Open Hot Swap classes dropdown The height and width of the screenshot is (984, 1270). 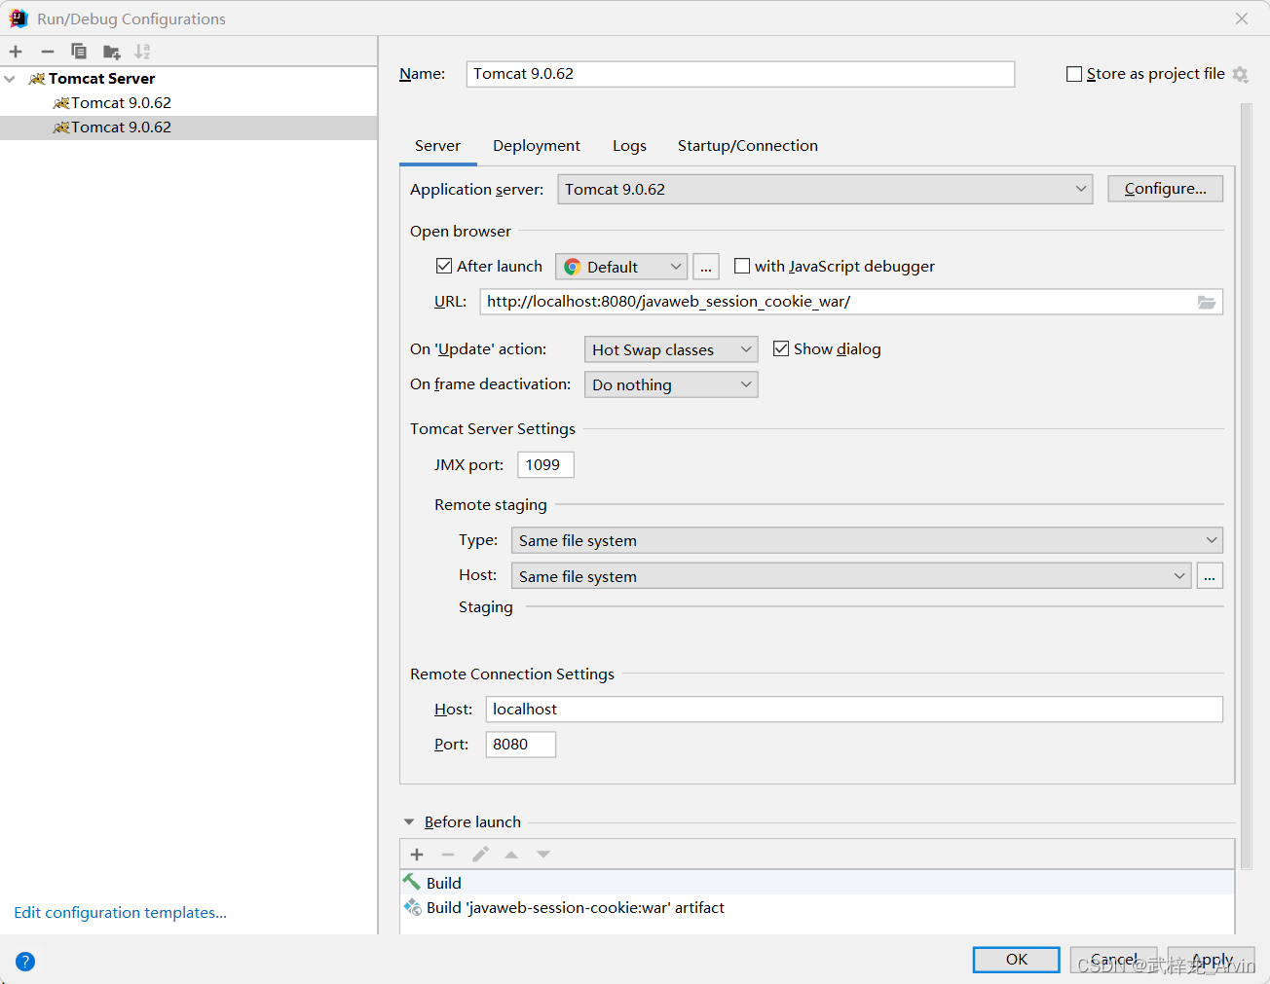tap(671, 349)
